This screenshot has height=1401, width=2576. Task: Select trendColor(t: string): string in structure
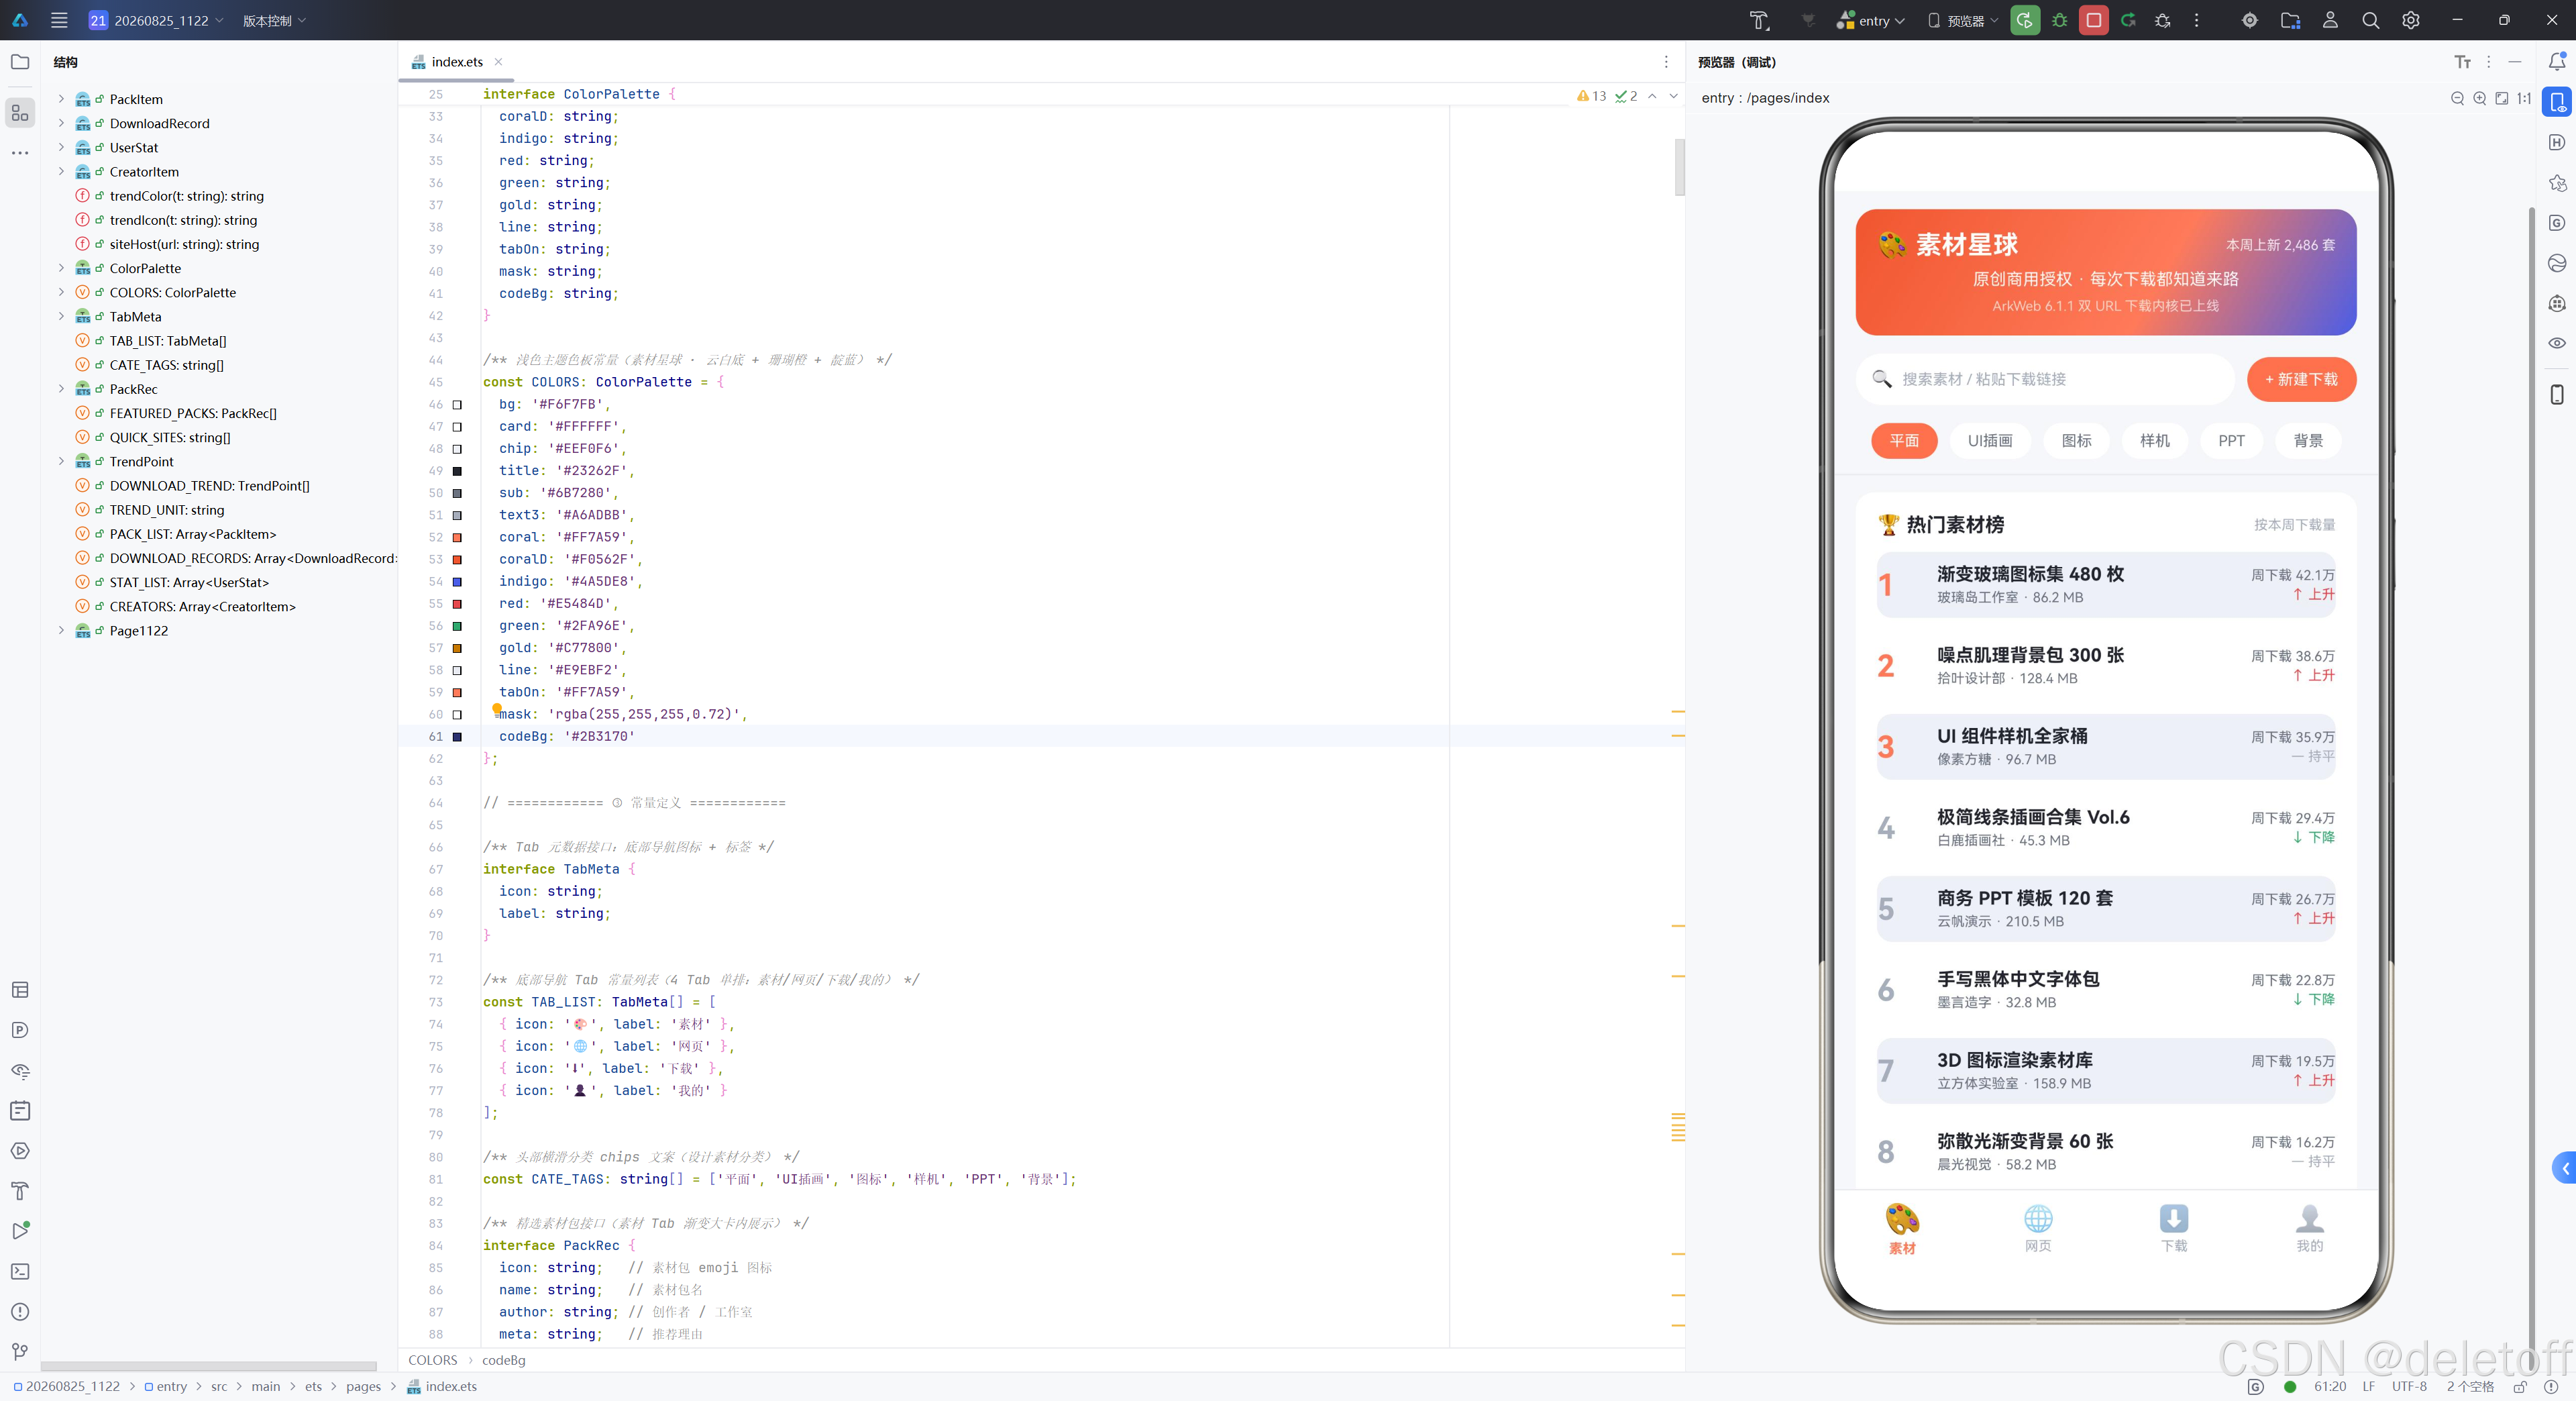click(x=186, y=196)
